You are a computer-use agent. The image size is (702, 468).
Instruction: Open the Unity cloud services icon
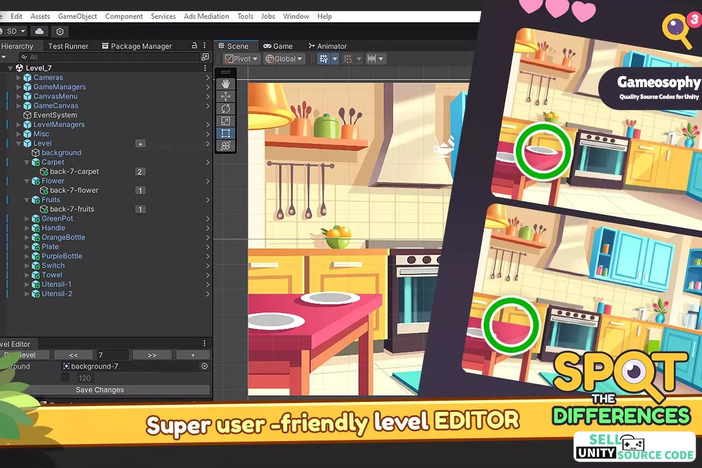[39, 31]
